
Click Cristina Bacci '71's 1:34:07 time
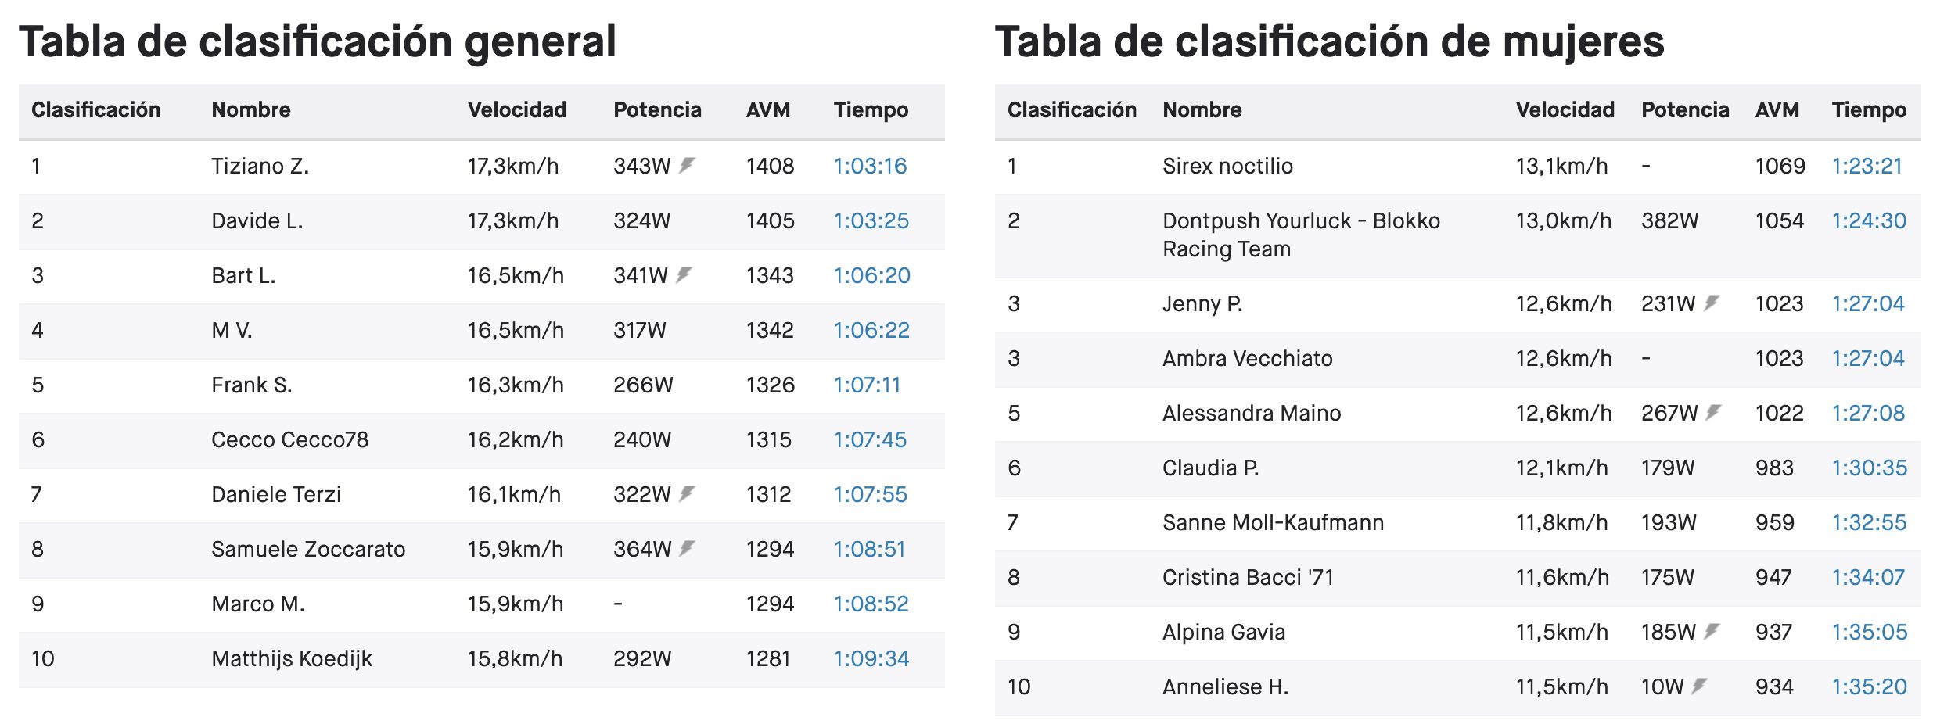[x=1868, y=577]
